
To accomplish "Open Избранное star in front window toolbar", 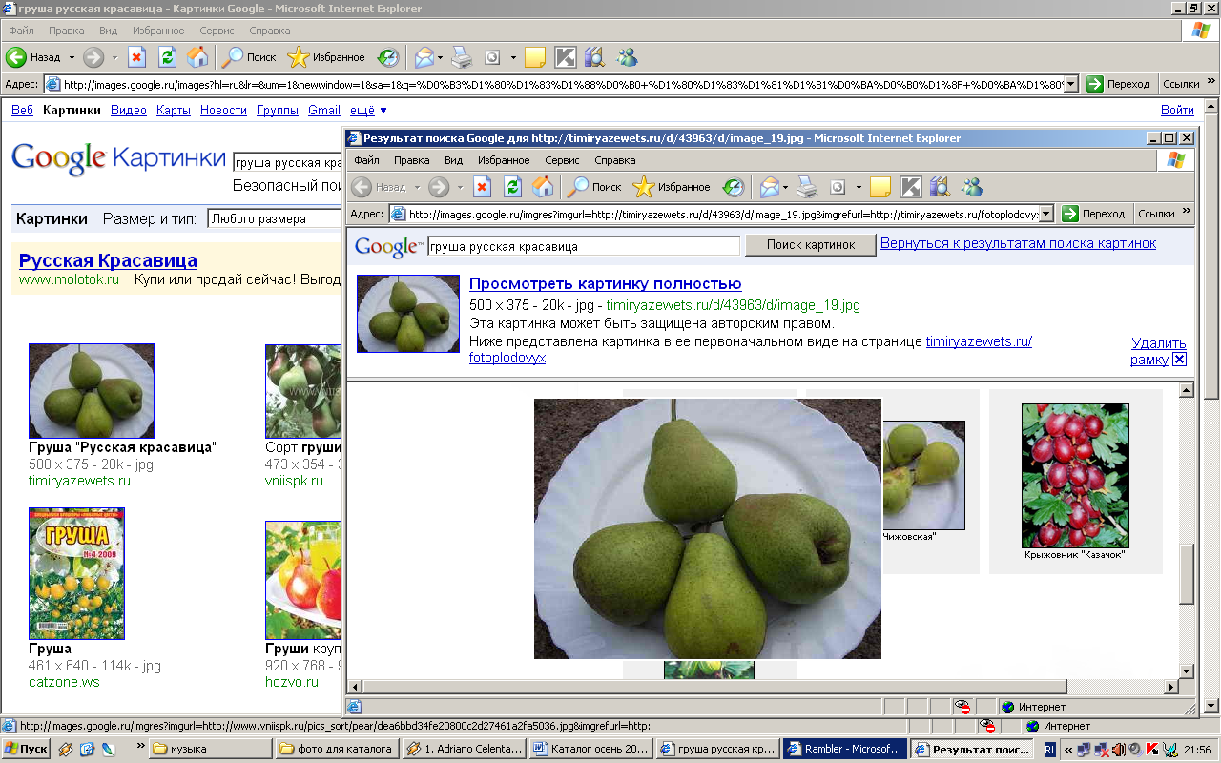I will (672, 187).
